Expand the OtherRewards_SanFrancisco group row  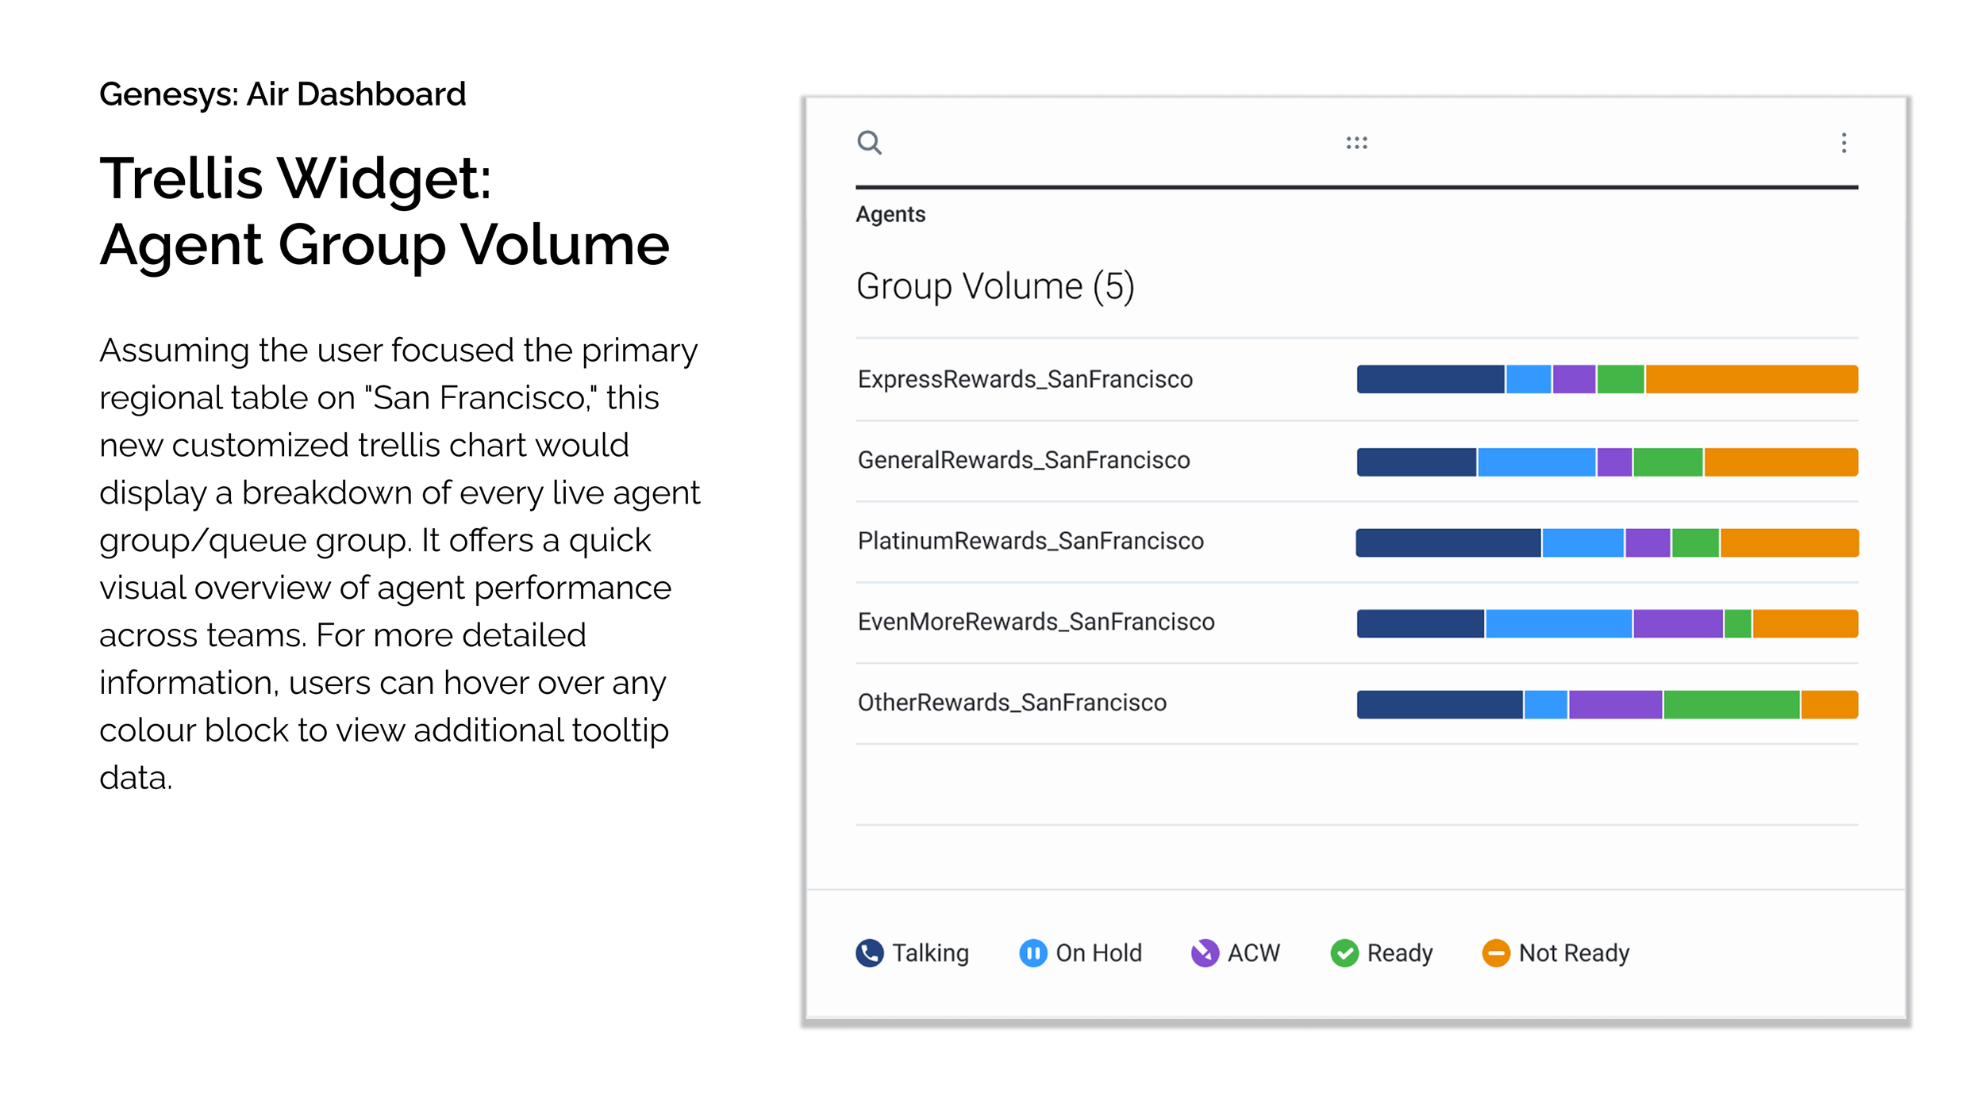[1012, 701]
